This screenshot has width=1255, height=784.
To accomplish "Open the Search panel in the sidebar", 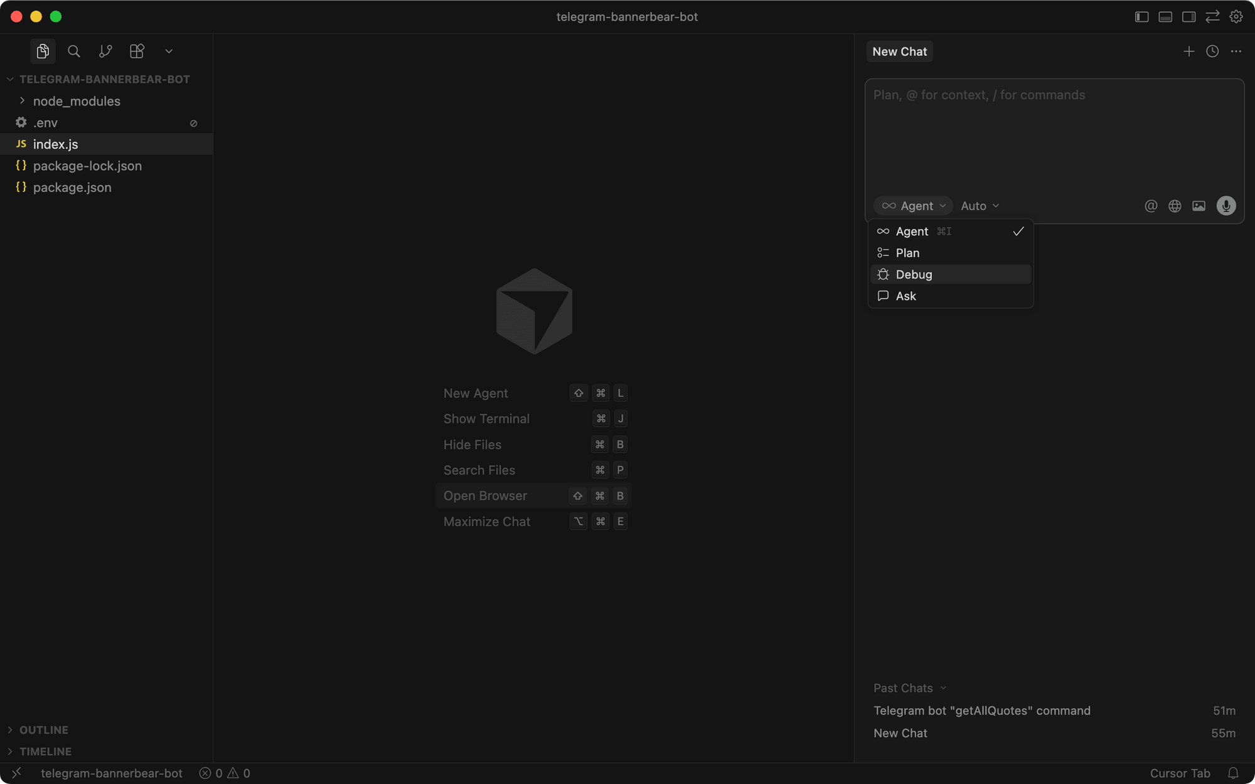I will click(x=74, y=51).
